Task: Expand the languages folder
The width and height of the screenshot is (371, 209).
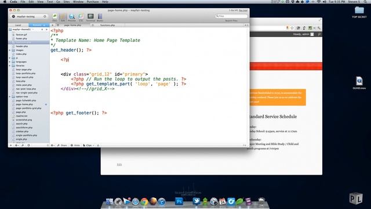Action: [x=10, y=62]
